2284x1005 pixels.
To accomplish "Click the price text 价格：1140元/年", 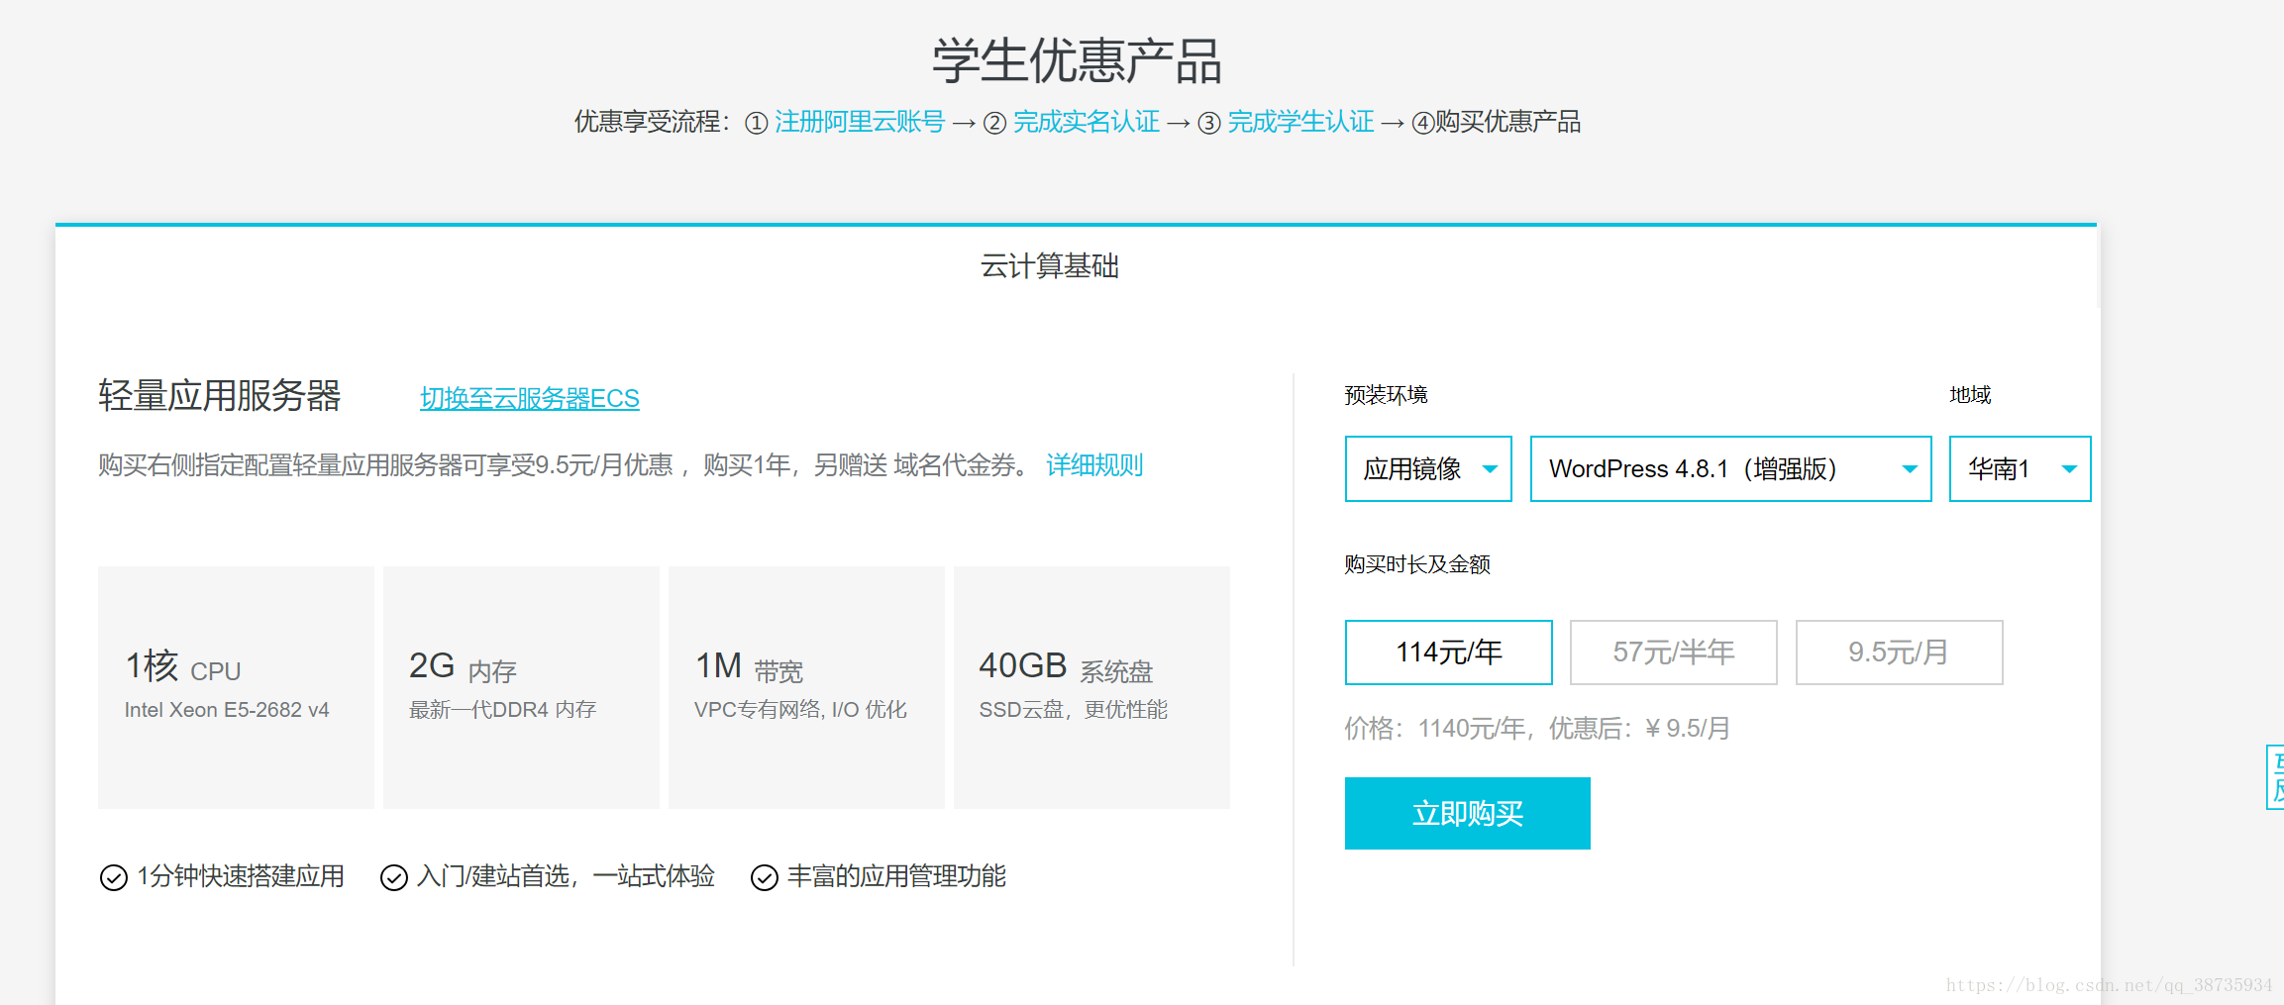I will [1434, 729].
